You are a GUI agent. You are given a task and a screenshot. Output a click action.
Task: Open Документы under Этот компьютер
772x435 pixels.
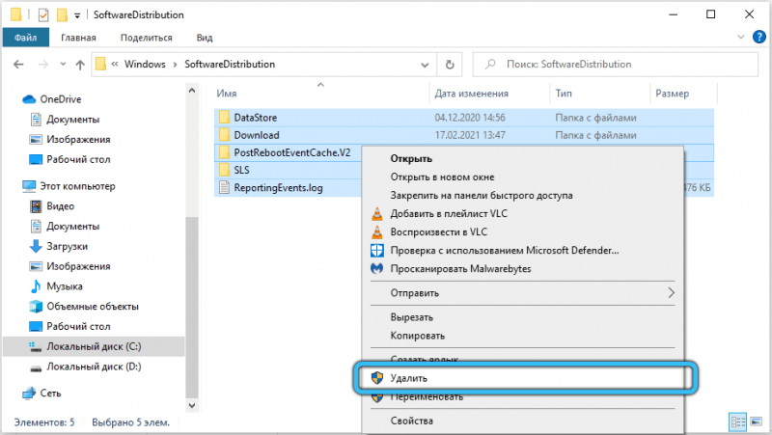65,227
